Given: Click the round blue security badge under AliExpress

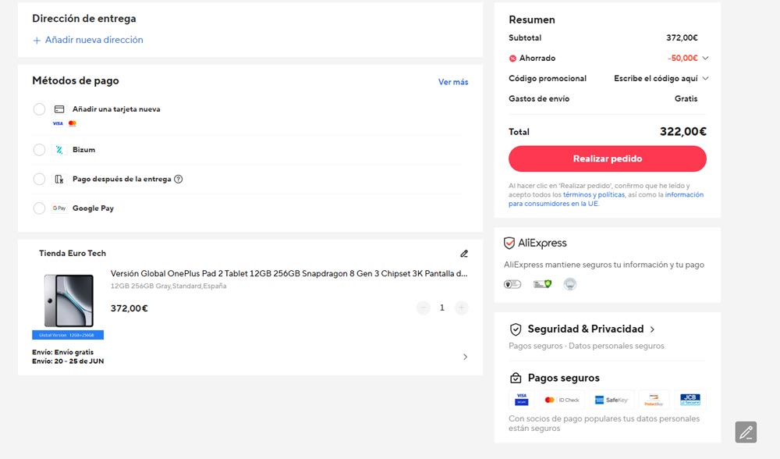Looking at the screenshot, I should point(569,284).
